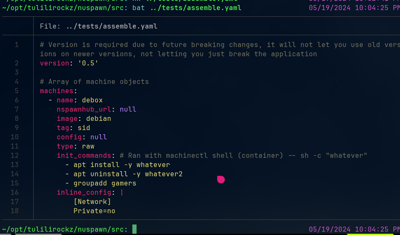
Task: Click the 'File: ../tests/assemble.yaml' header
Action: coord(98,26)
